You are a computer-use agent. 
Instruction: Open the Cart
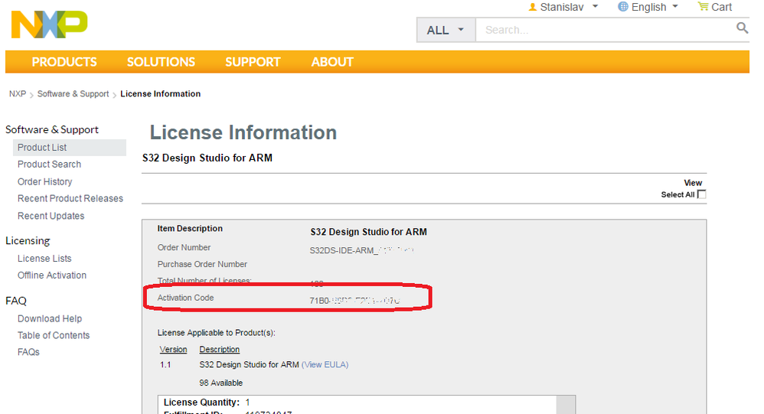[x=715, y=7]
